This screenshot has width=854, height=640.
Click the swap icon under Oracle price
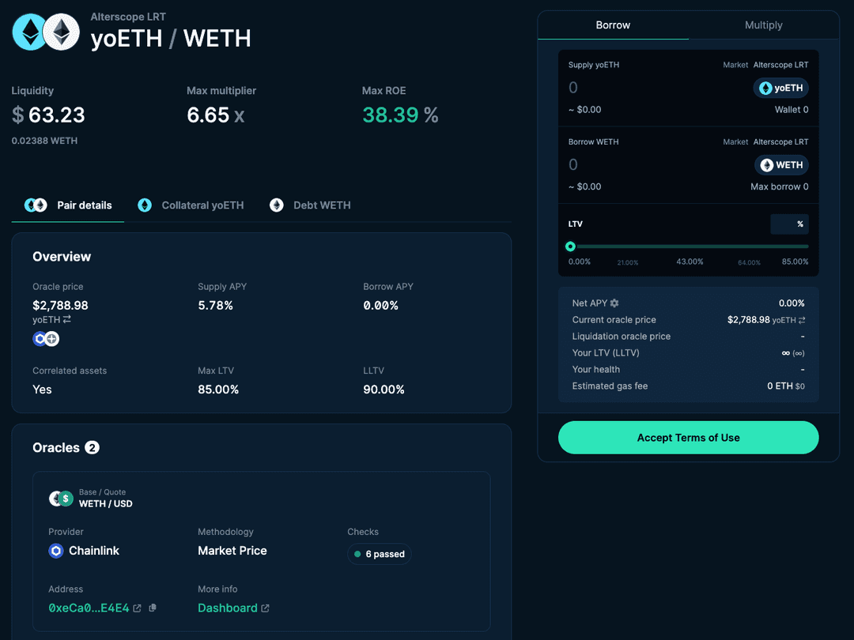(x=67, y=319)
